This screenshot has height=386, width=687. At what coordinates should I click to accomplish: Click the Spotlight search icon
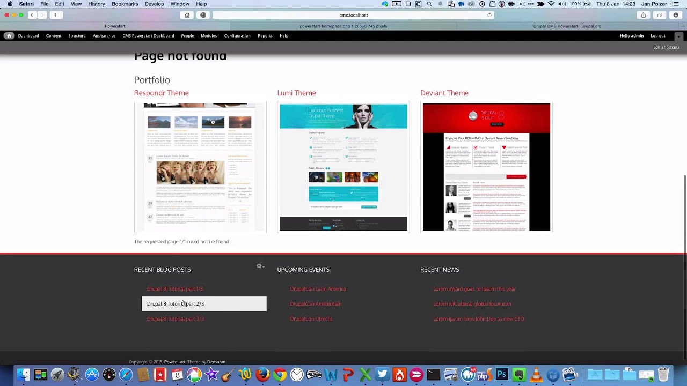[x=429, y=4]
